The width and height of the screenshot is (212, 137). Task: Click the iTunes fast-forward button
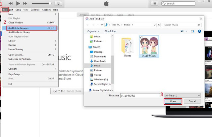pyautogui.click(x=25, y=4)
